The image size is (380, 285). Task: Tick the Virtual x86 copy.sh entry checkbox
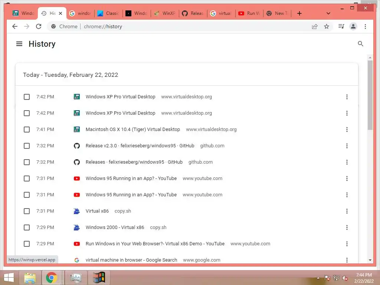(x=27, y=211)
